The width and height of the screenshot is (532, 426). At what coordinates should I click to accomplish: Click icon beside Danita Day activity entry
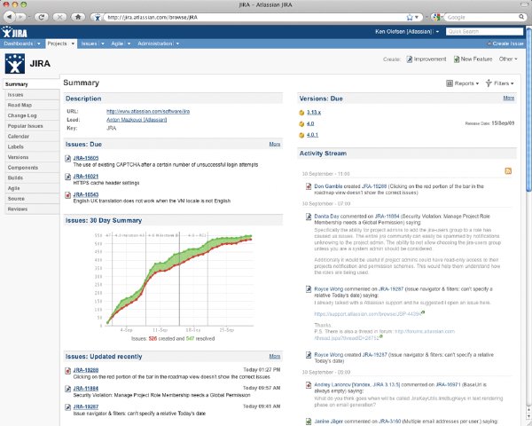pos(309,217)
